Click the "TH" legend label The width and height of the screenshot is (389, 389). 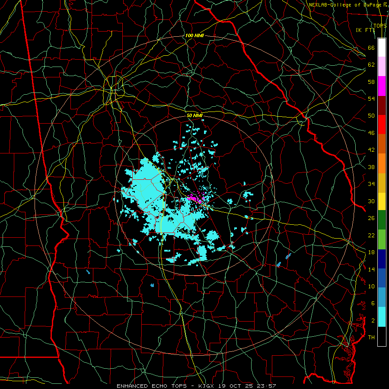click(x=371, y=338)
